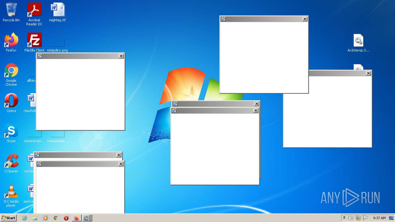The image size is (395, 222).
Task: Show hidden system tray icons
Action: (344, 218)
